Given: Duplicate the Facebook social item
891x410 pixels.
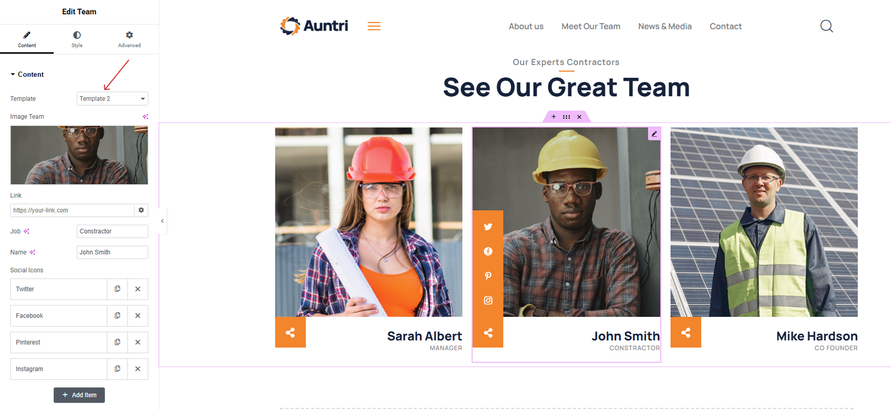Looking at the screenshot, I should (x=117, y=316).
